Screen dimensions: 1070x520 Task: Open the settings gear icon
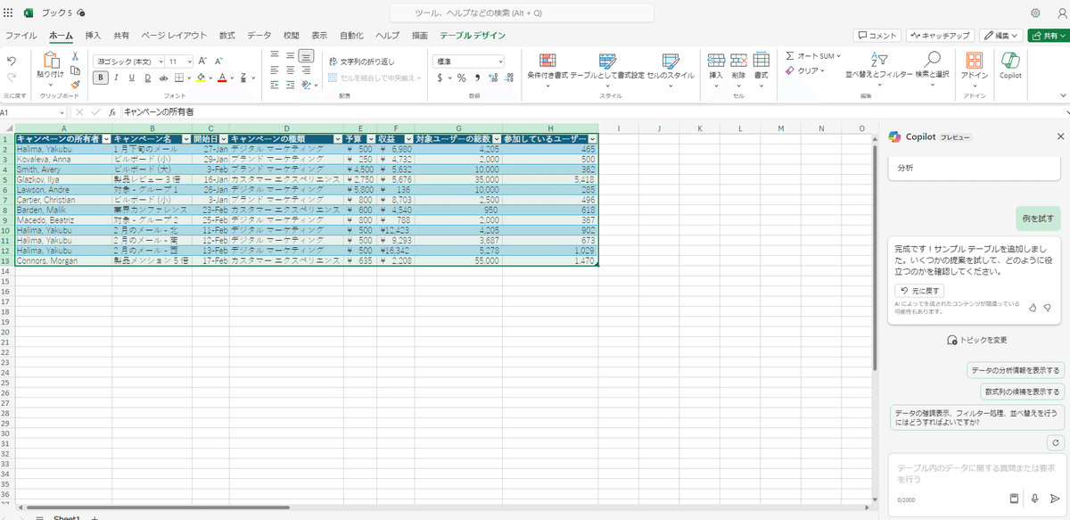point(1035,12)
